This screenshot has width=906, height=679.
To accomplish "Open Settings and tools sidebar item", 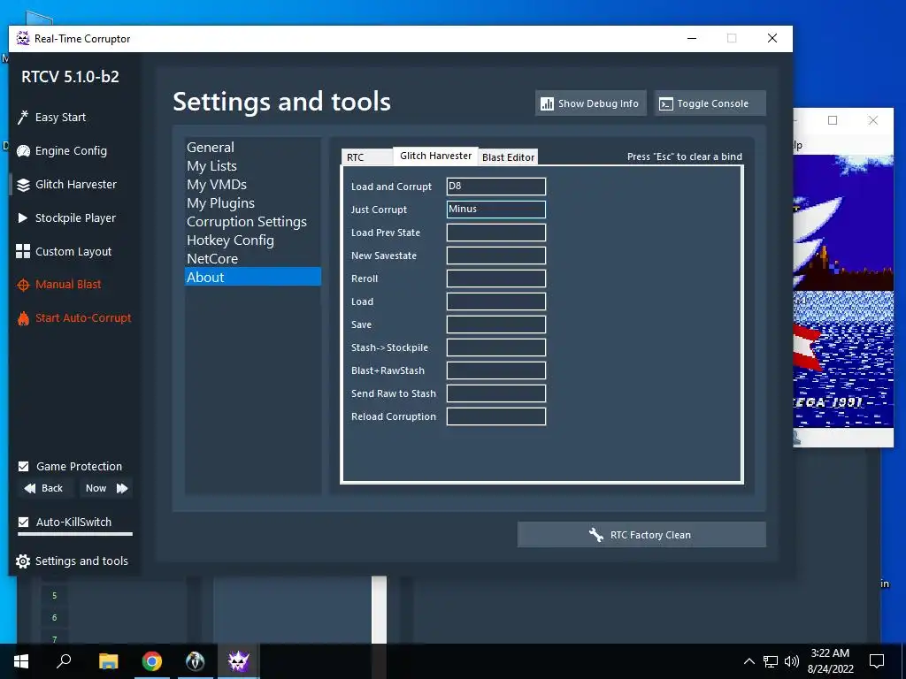I will click(x=73, y=561).
